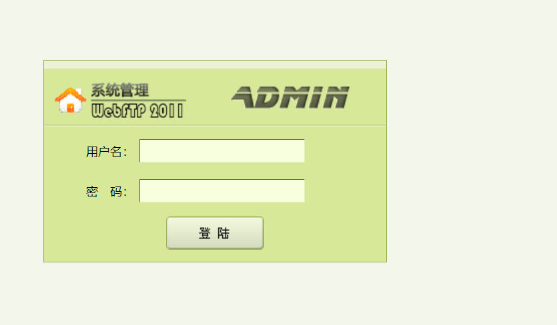Focus the 密码 password input field
The width and height of the screenshot is (557, 325).
tap(222, 190)
